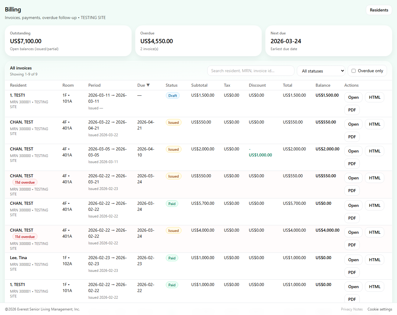Image resolution: width=397 pixels, height=315 pixels.
Task: Click the Privacy Notes link
Action: pyautogui.click(x=352, y=309)
